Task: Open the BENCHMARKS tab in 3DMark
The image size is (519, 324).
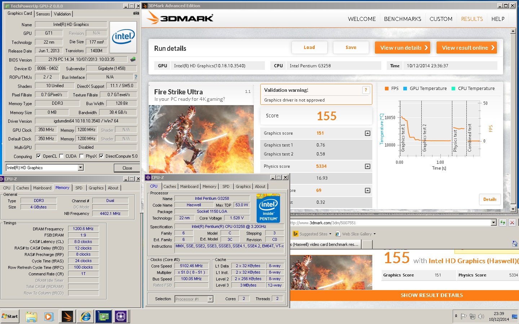Action: pyautogui.click(x=403, y=19)
